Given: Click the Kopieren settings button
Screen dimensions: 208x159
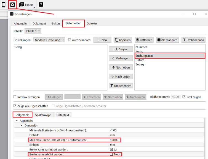Looking at the screenshot, I should (123, 40).
